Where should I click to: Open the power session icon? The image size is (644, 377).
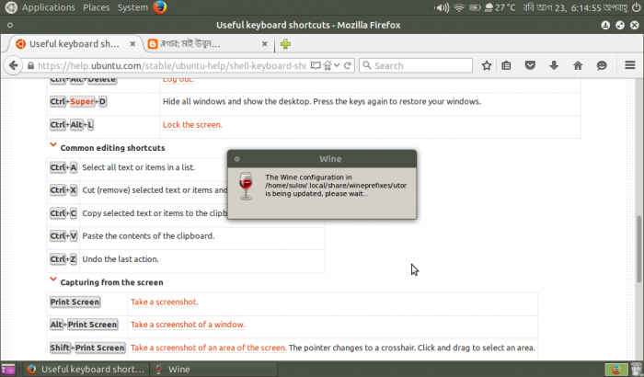(636, 7)
